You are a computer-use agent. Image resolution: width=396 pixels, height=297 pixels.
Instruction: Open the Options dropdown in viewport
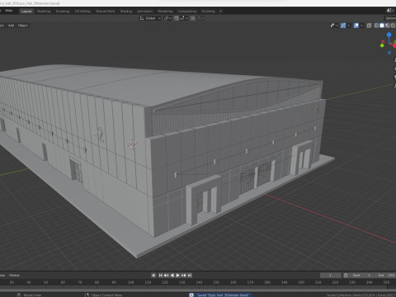point(390,18)
